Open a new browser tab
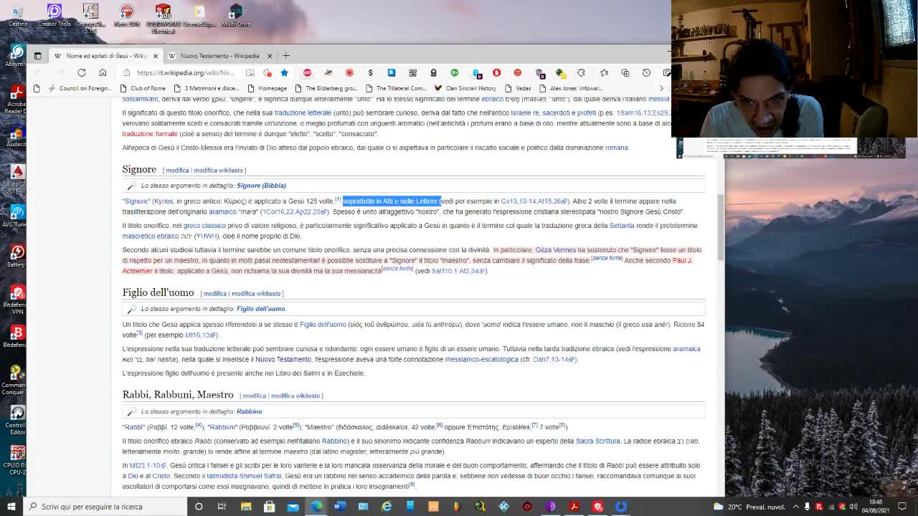918x516 pixels. click(x=286, y=55)
